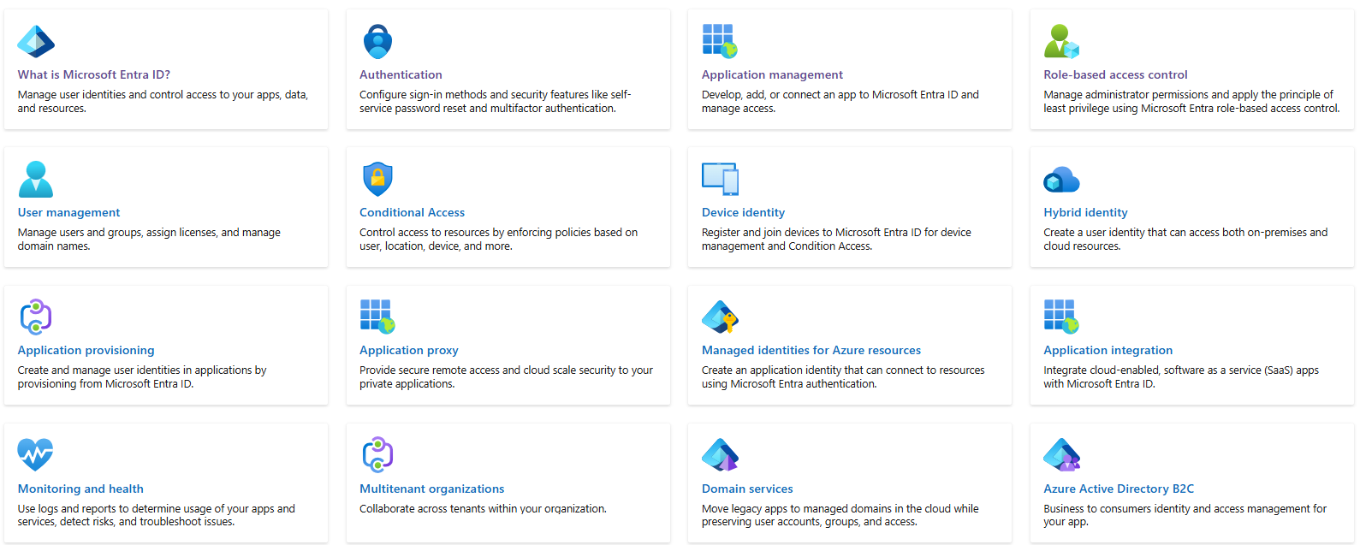Click the Microsoft Entra ID diamond icon
This screenshot has height=545, width=1360.
click(36, 41)
